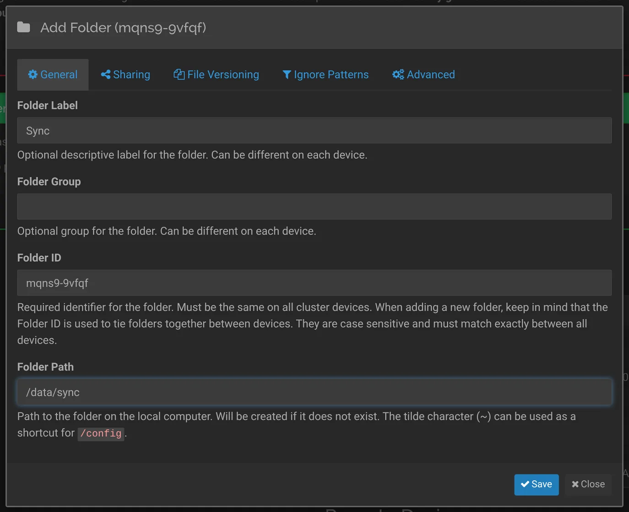Click the gears icon beside Advanced
This screenshot has width=629, height=512.
pyautogui.click(x=398, y=75)
